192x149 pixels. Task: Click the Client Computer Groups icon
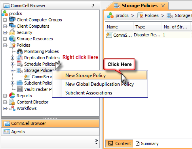point(12,20)
